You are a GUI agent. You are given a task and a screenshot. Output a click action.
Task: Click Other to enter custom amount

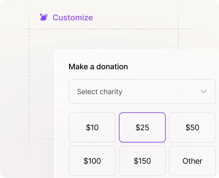(x=192, y=161)
